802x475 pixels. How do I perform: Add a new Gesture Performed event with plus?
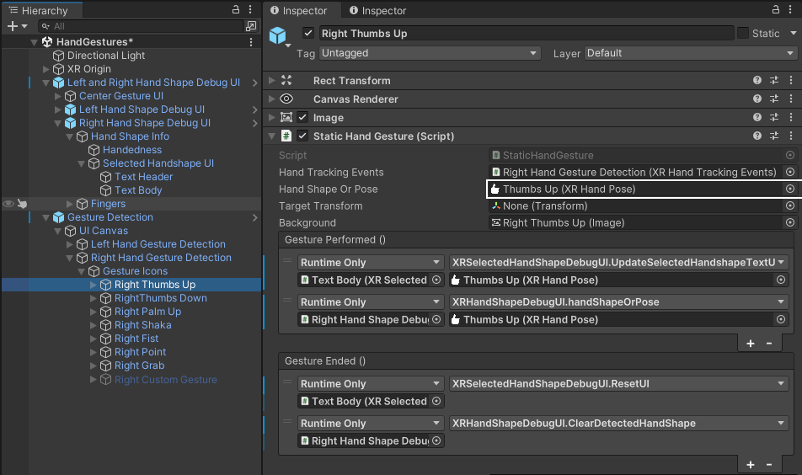tap(751, 343)
